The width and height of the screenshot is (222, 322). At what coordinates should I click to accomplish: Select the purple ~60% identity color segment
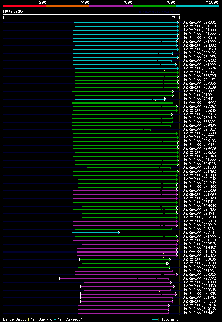111,6
